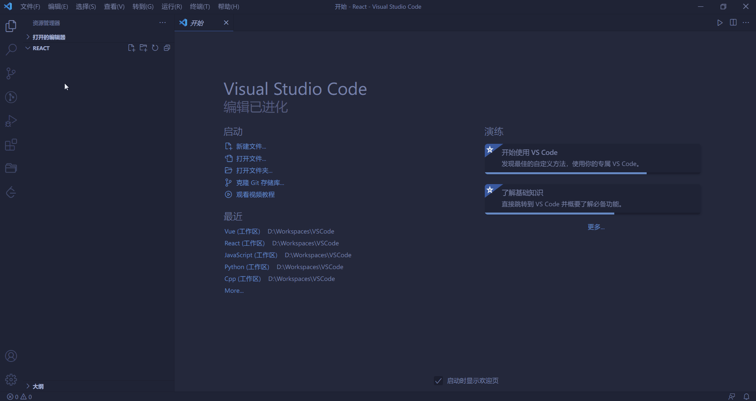This screenshot has height=401, width=756.
Task: Click the 克隆 Git 存储库 link
Action: 260,183
